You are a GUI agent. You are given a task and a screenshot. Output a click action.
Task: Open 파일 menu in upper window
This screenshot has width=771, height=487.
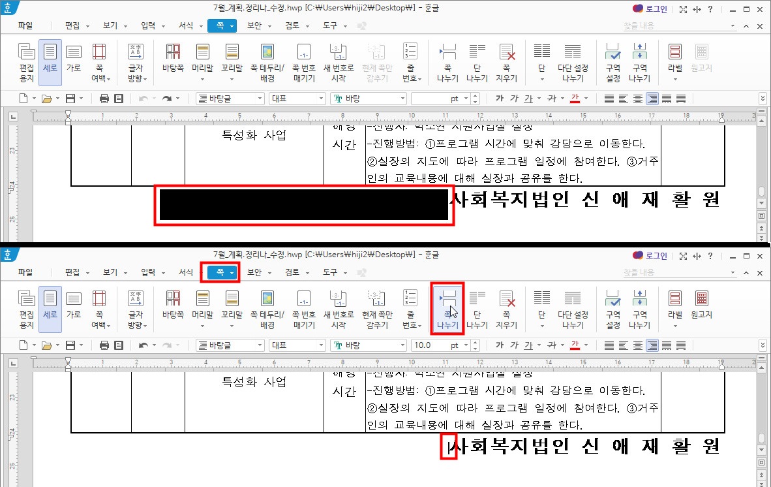click(x=25, y=25)
